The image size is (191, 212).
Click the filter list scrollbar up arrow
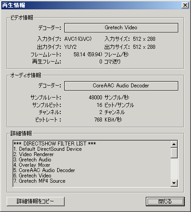[x=174, y=144]
